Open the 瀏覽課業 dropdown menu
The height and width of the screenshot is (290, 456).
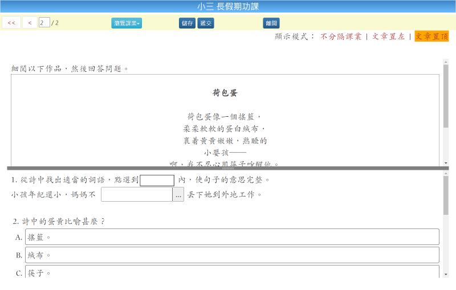click(127, 23)
